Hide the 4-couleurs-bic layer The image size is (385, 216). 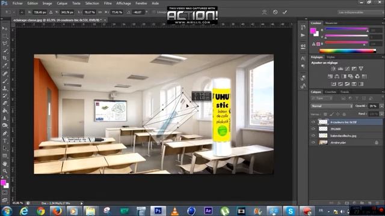[x=313, y=122]
